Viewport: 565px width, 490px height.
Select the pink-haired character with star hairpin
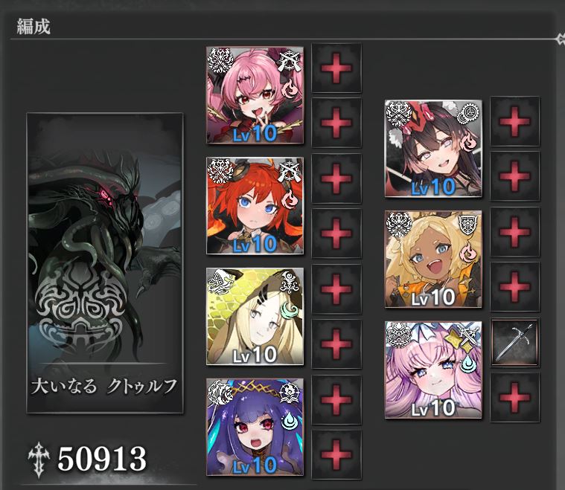pos(433,370)
